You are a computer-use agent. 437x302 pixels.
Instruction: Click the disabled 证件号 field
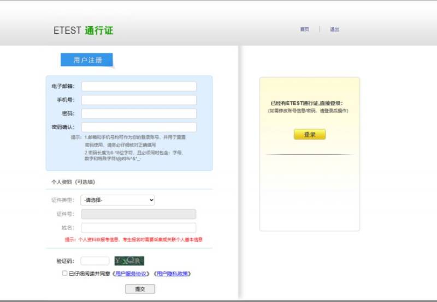coord(139,214)
